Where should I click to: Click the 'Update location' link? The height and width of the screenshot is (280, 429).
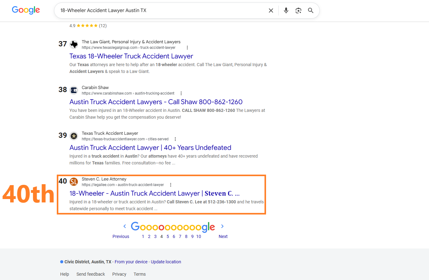tap(166, 262)
